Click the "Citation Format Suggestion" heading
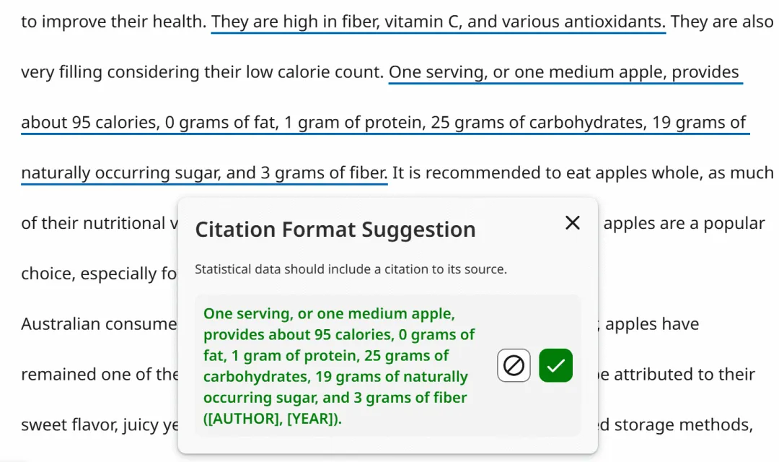779x462 pixels. (335, 230)
